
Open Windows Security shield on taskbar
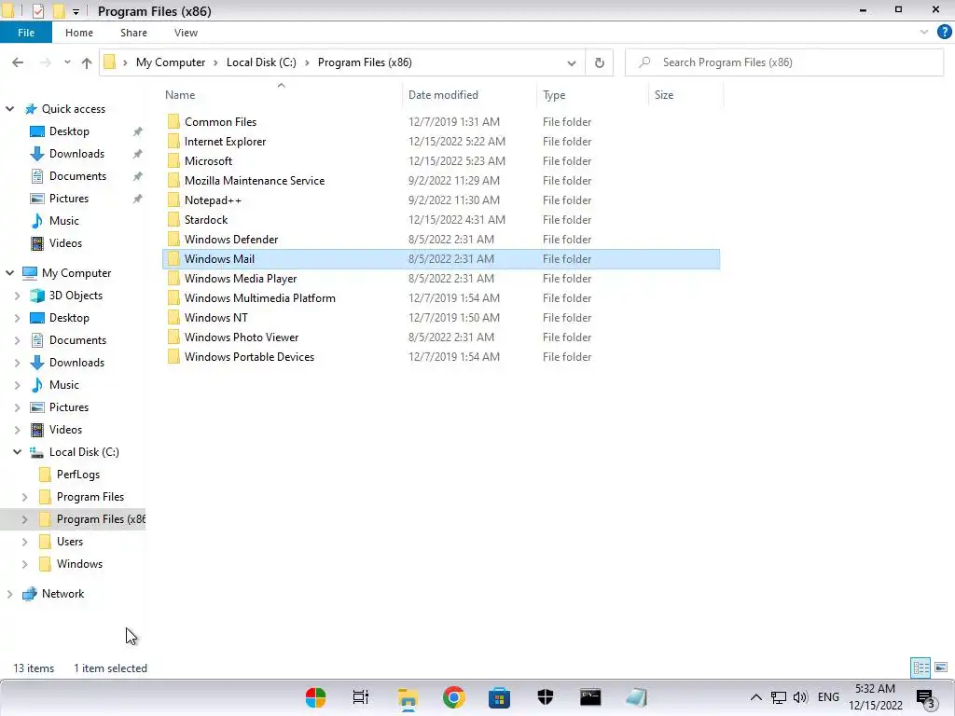pyautogui.click(x=545, y=697)
